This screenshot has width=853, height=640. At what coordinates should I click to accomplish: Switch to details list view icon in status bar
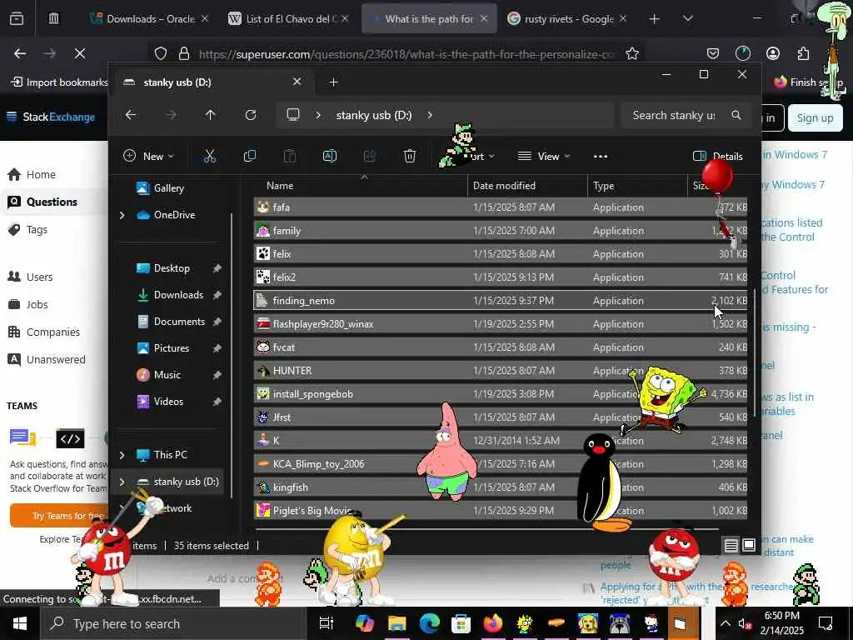pos(731,545)
